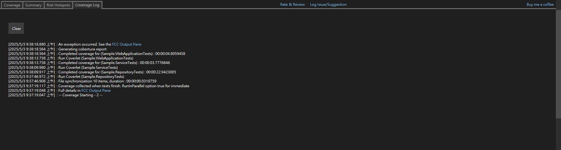Click the Run Coverlet (Sample.WebApplicationTests) line
The image size is (561, 150).
point(96,58)
